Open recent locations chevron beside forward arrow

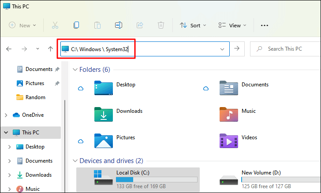[37, 49]
